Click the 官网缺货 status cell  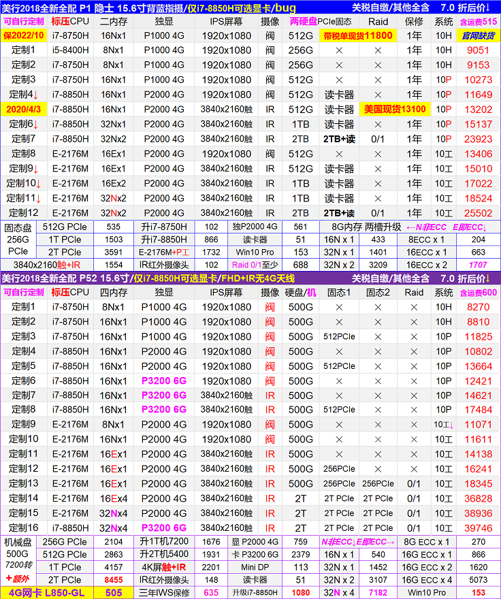pos(479,35)
